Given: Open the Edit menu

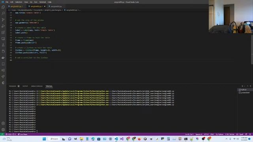Looking at the screenshot, I should pyautogui.click(x=11, y=2).
